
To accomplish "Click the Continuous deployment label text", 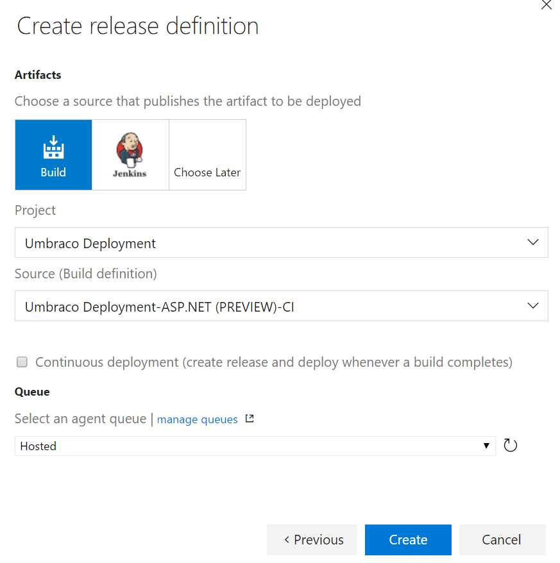I will 273,362.
